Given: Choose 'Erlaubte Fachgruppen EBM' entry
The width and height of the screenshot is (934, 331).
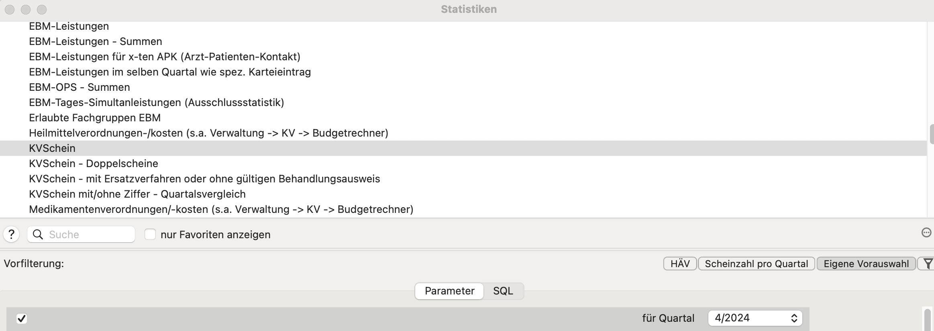Looking at the screenshot, I should tap(95, 118).
